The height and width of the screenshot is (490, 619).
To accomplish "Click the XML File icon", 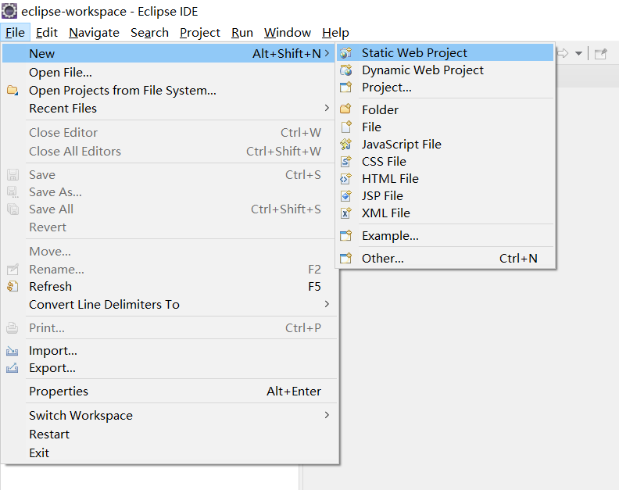I will [346, 213].
